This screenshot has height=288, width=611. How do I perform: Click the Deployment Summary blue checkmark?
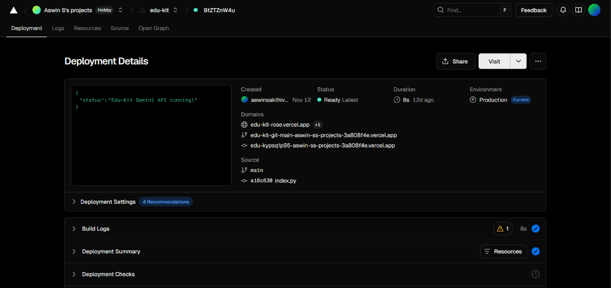[x=536, y=251]
